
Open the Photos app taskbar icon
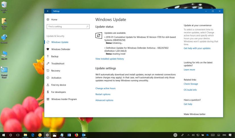pos(55,135)
